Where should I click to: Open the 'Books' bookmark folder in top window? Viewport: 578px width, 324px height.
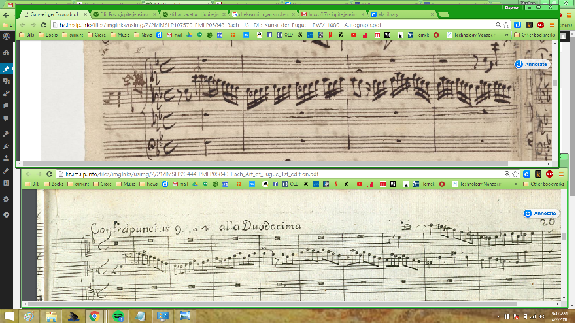(x=48, y=35)
